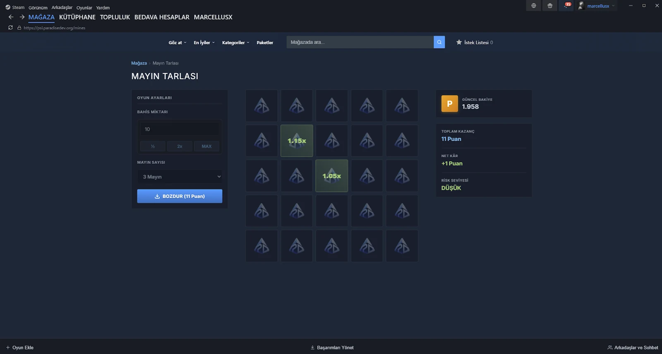Open the Yardım menu
Screen dimensions: 662x354
(x=103, y=7)
